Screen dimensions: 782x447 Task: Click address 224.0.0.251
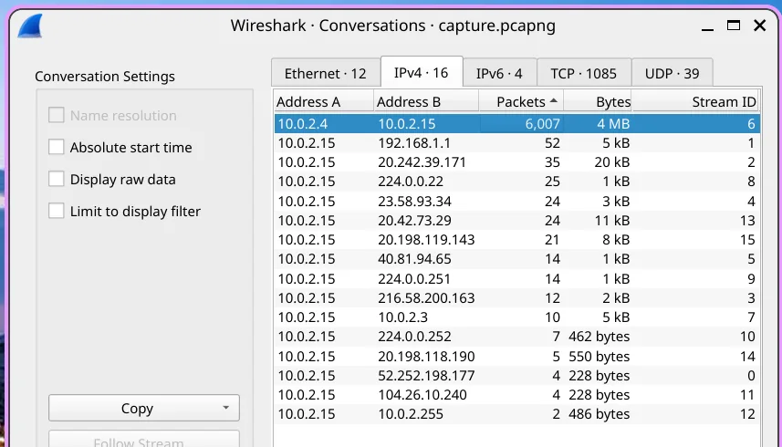414,278
